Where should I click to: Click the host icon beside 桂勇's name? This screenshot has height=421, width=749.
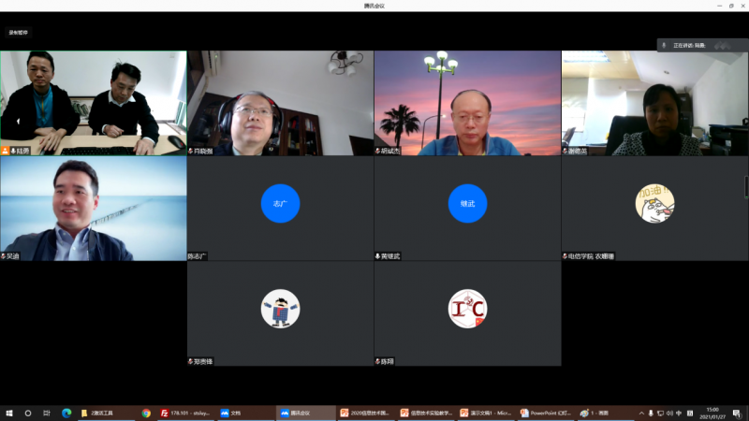pyautogui.click(x=5, y=151)
